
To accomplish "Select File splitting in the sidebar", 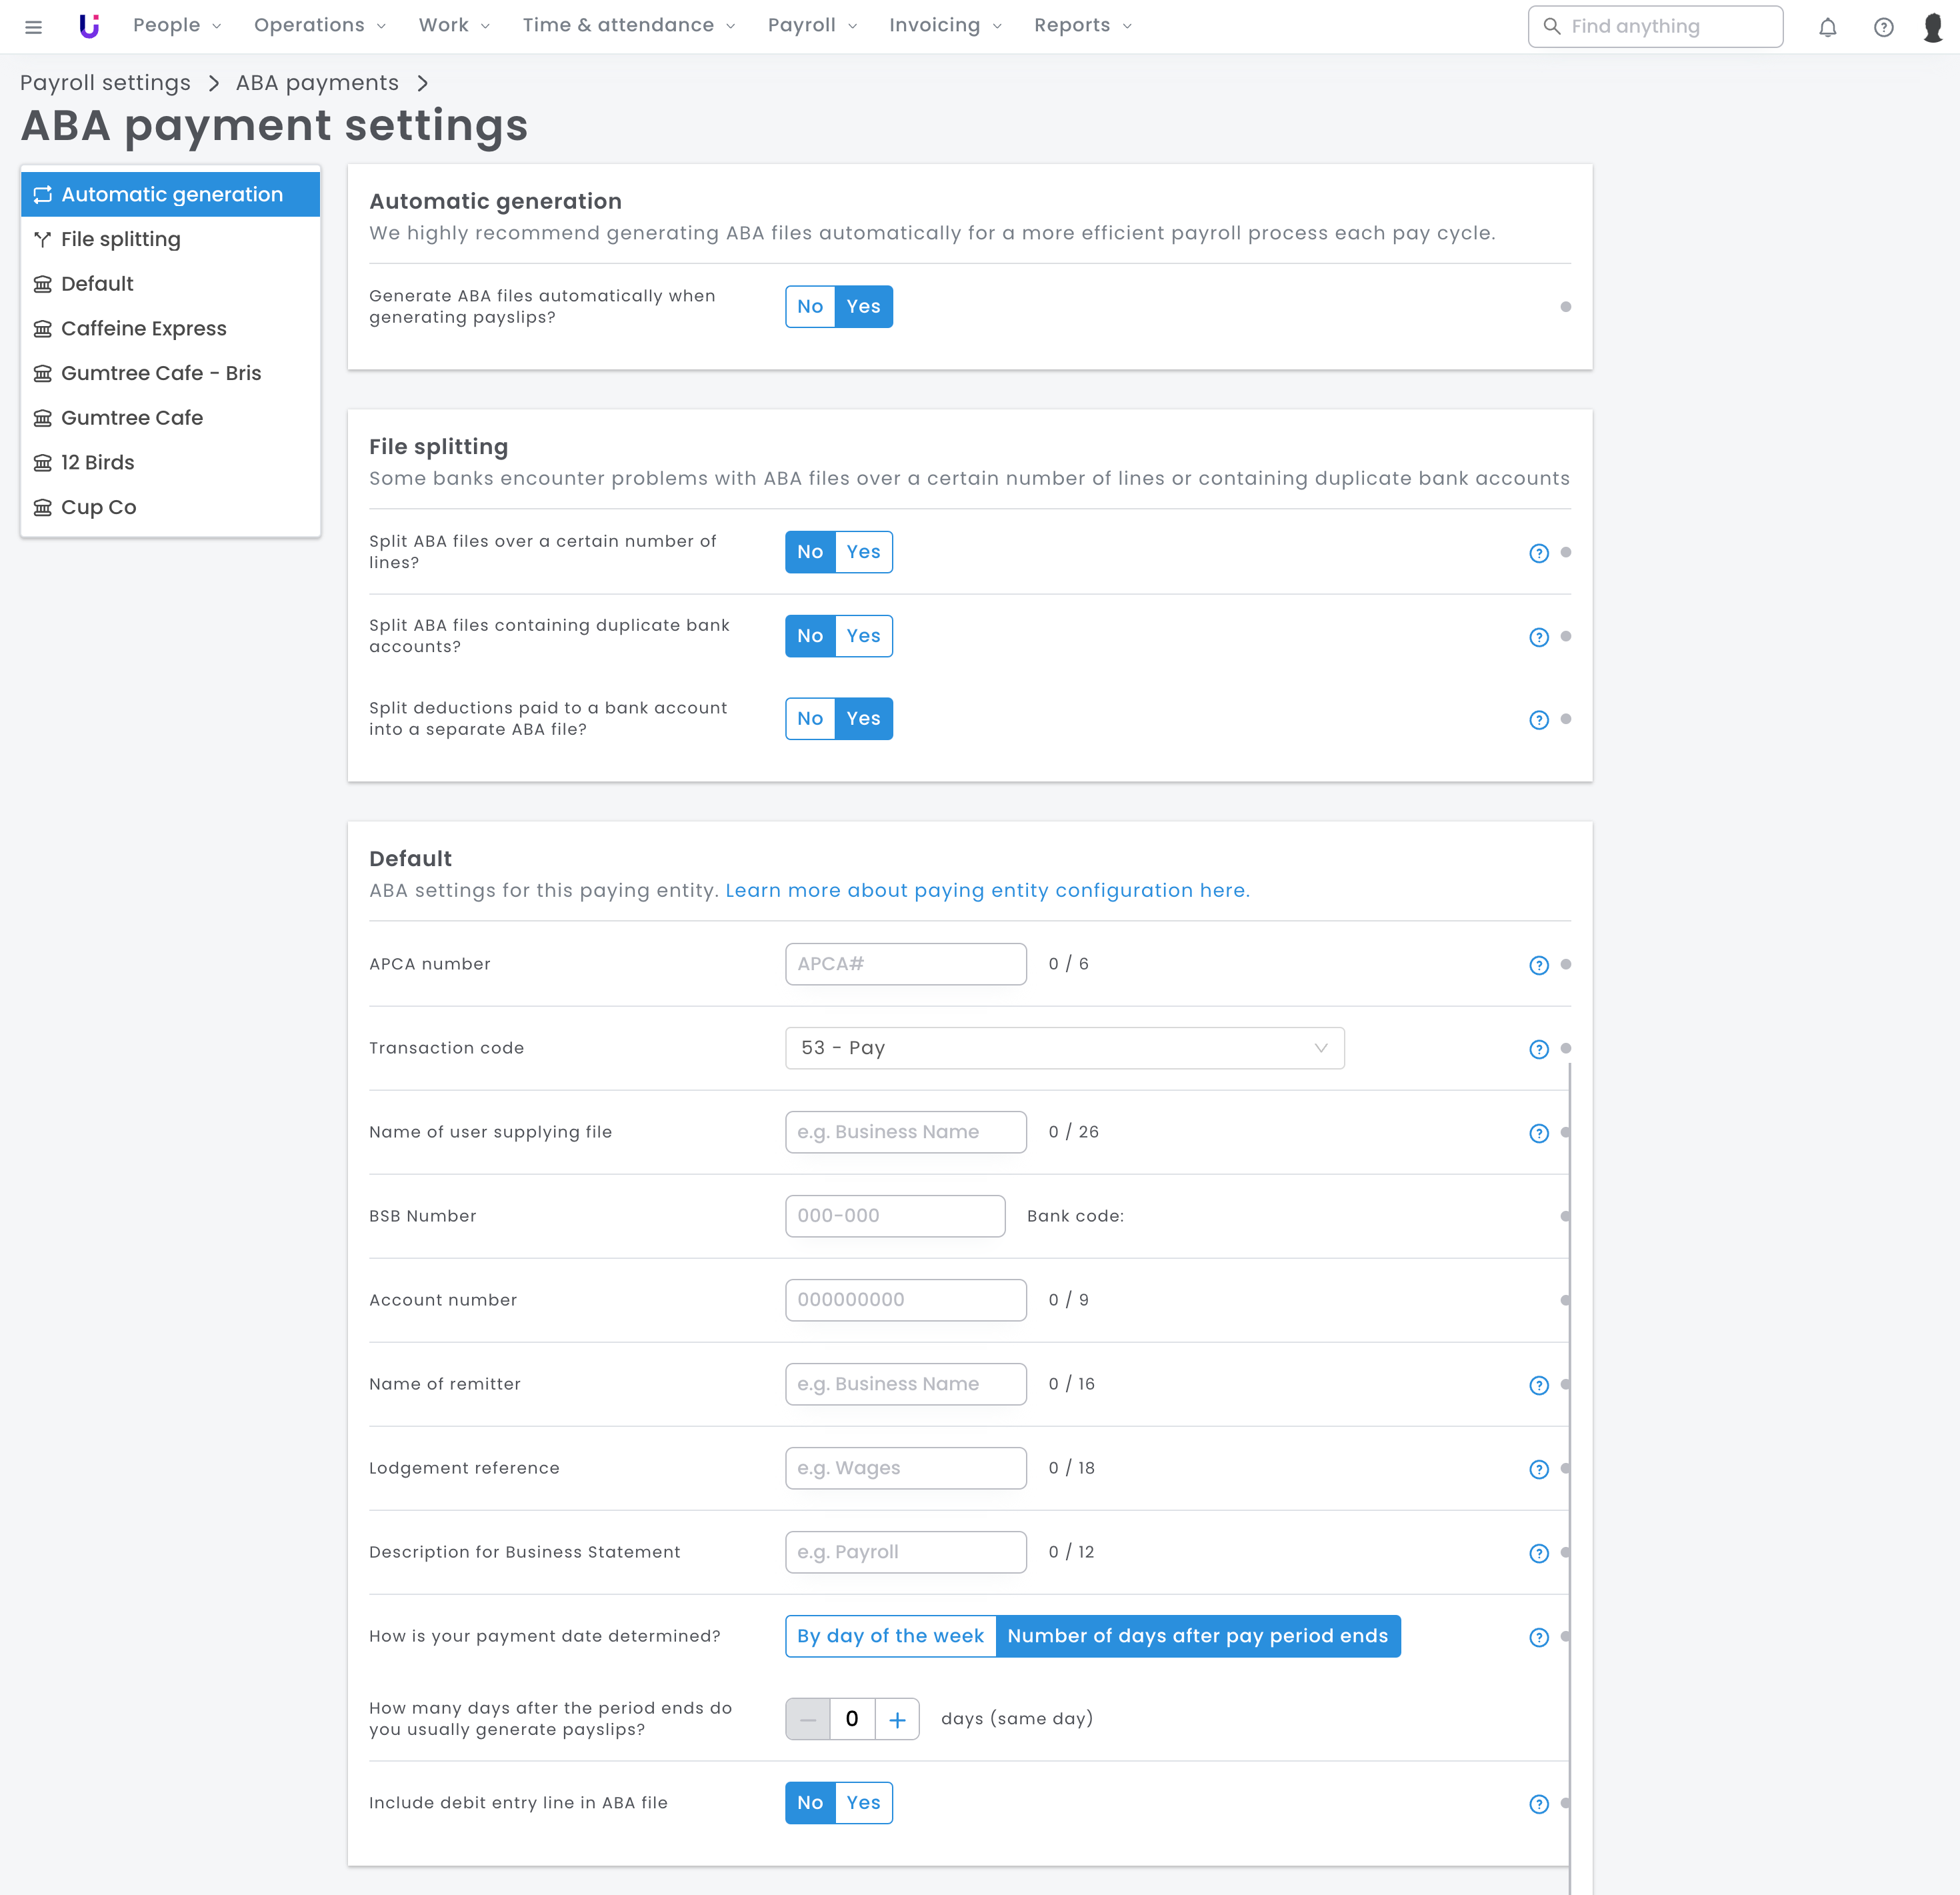I will [120, 239].
